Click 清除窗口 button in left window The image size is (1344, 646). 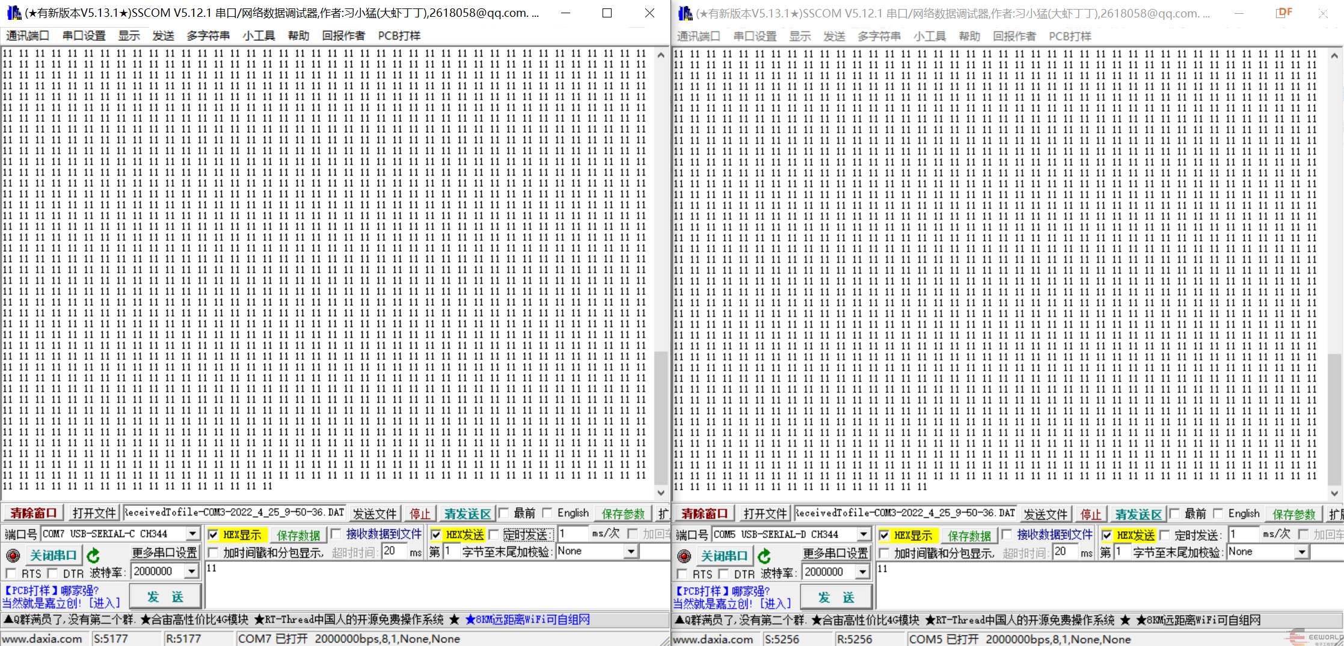pos(34,513)
